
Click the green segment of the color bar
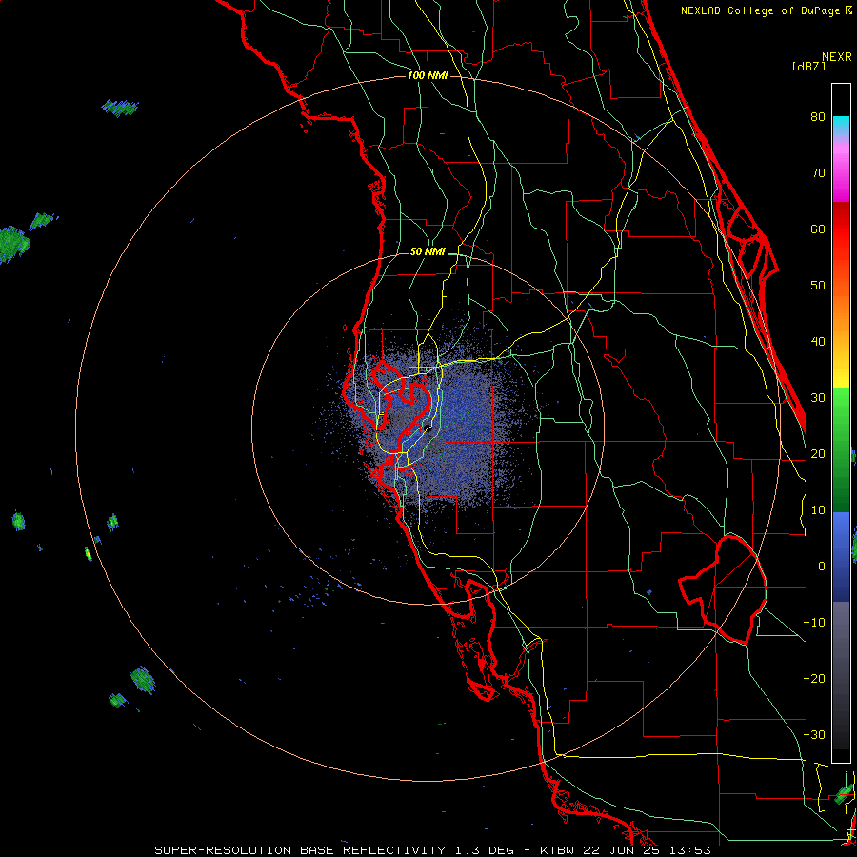[x=841, y=449]
